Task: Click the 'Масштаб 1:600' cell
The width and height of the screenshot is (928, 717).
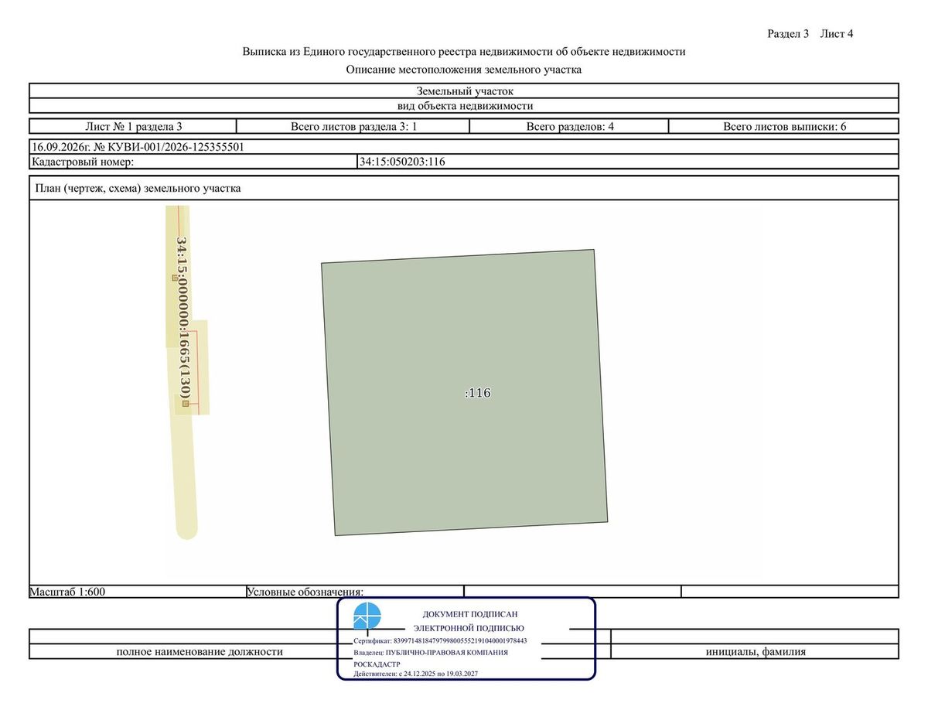Action: pyautogui.click(x=138, y=592)
